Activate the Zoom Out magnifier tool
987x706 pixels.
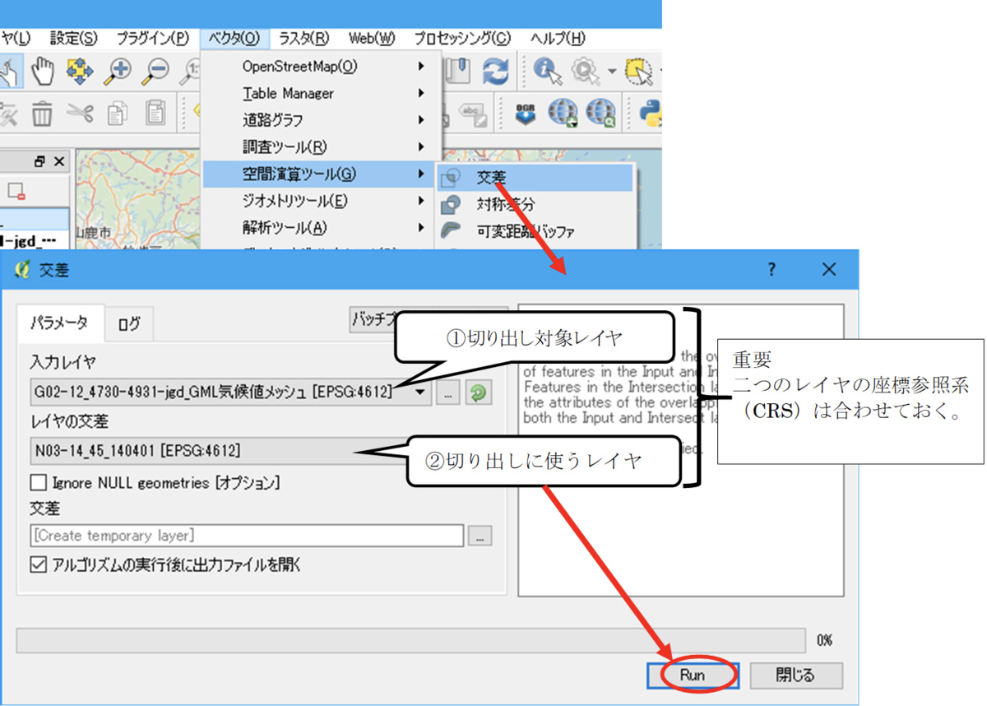click(x=154, y=72)
